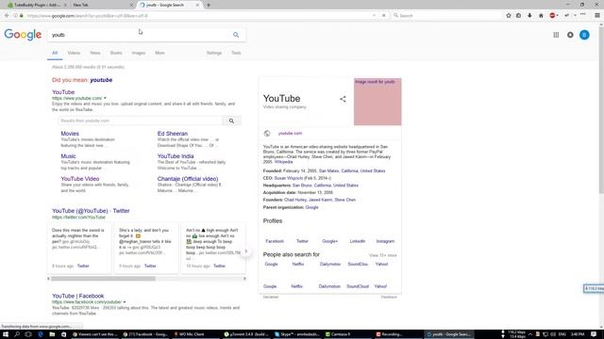Bookmark this page with star icon

[x=509, y=15]
